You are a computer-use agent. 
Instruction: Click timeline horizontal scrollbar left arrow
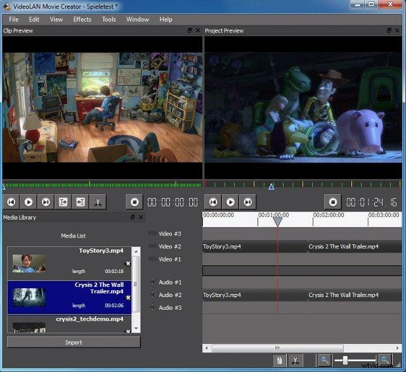(206, 348)
